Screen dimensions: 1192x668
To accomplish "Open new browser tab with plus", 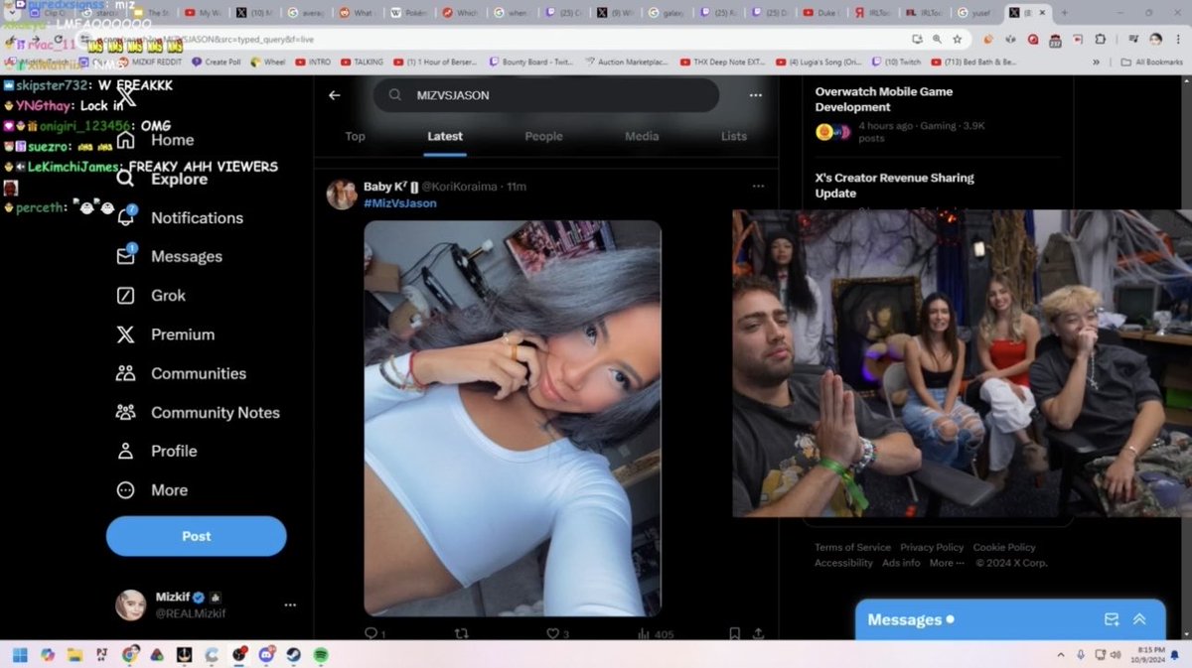I will 1065,13.
